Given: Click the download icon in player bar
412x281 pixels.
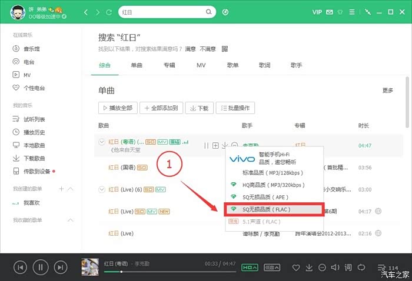Looking at the screenshot, I should coord(310,268).
